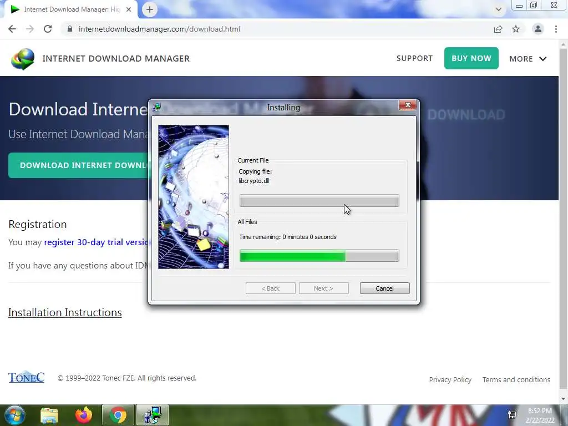Click the Time remaining text in the installer
The width and height of the screenshot is (568, 426).
tap(288, 237)
